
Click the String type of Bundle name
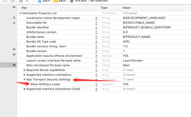coord(106,37)
